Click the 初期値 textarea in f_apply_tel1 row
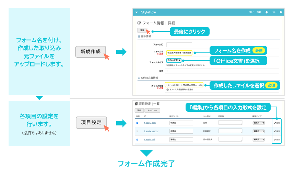 coord(230,139)
